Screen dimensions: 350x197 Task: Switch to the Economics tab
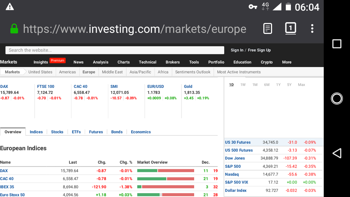pyautogui.click(x=140, y=132)
